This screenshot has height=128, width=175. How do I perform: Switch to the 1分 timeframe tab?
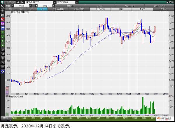pyautogui.click(x=10, y=9)
